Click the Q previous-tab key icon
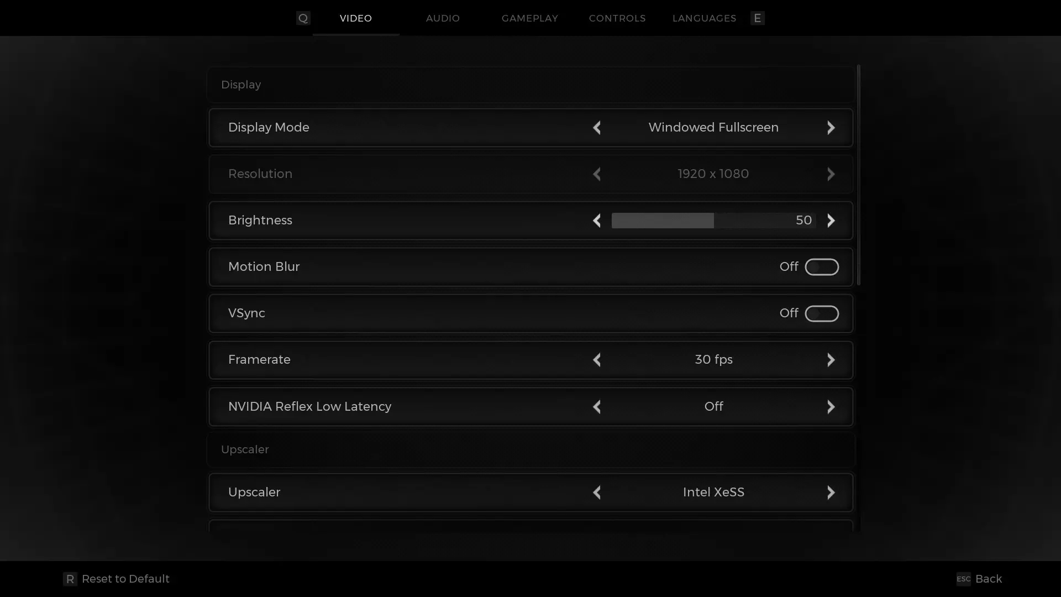Image resolution: width=1061 pixels, height=597 pixels. point(303,18)
